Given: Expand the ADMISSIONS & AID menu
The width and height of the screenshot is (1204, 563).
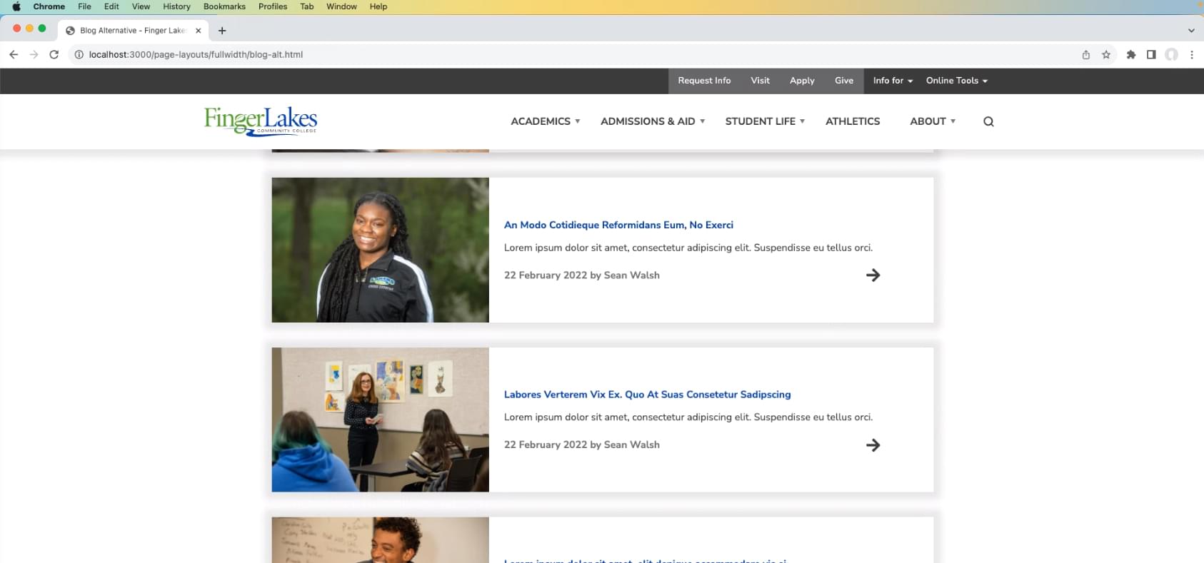Looking at the screenshot, I should 653,121.
